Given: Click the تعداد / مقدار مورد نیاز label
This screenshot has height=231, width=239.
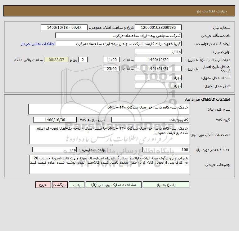Looking at the screenshot, I should click(x=213, y=150).
